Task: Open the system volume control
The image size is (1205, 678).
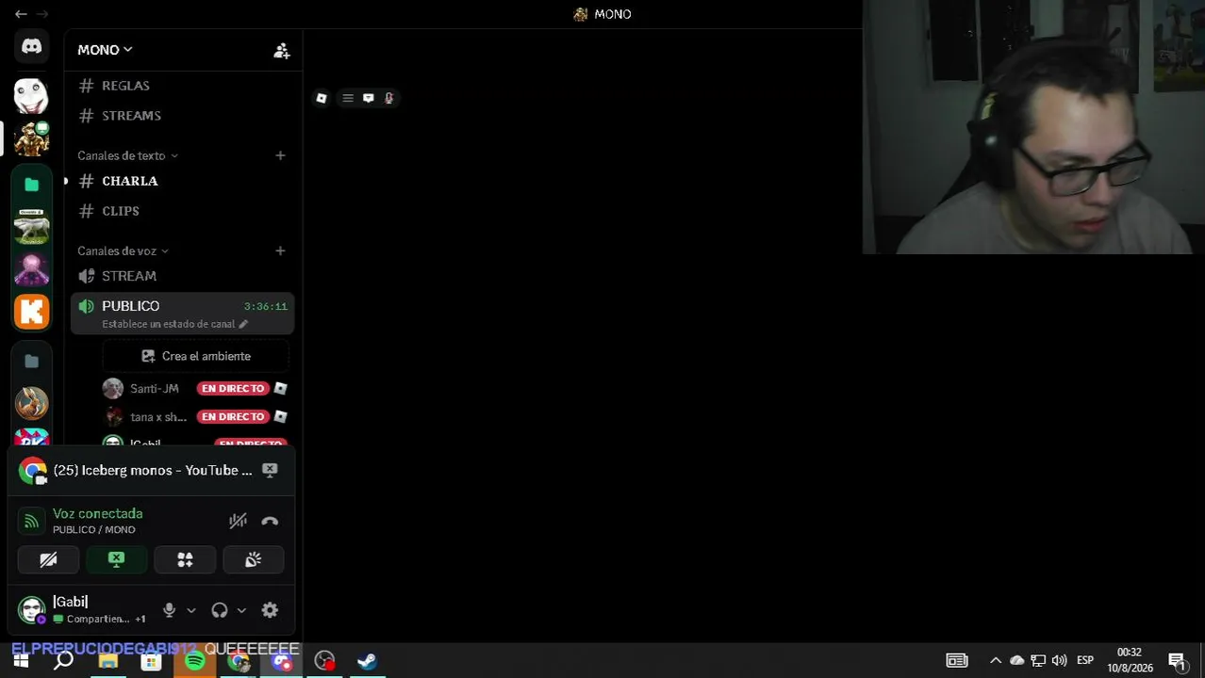Action: [x=1059, y=661]
